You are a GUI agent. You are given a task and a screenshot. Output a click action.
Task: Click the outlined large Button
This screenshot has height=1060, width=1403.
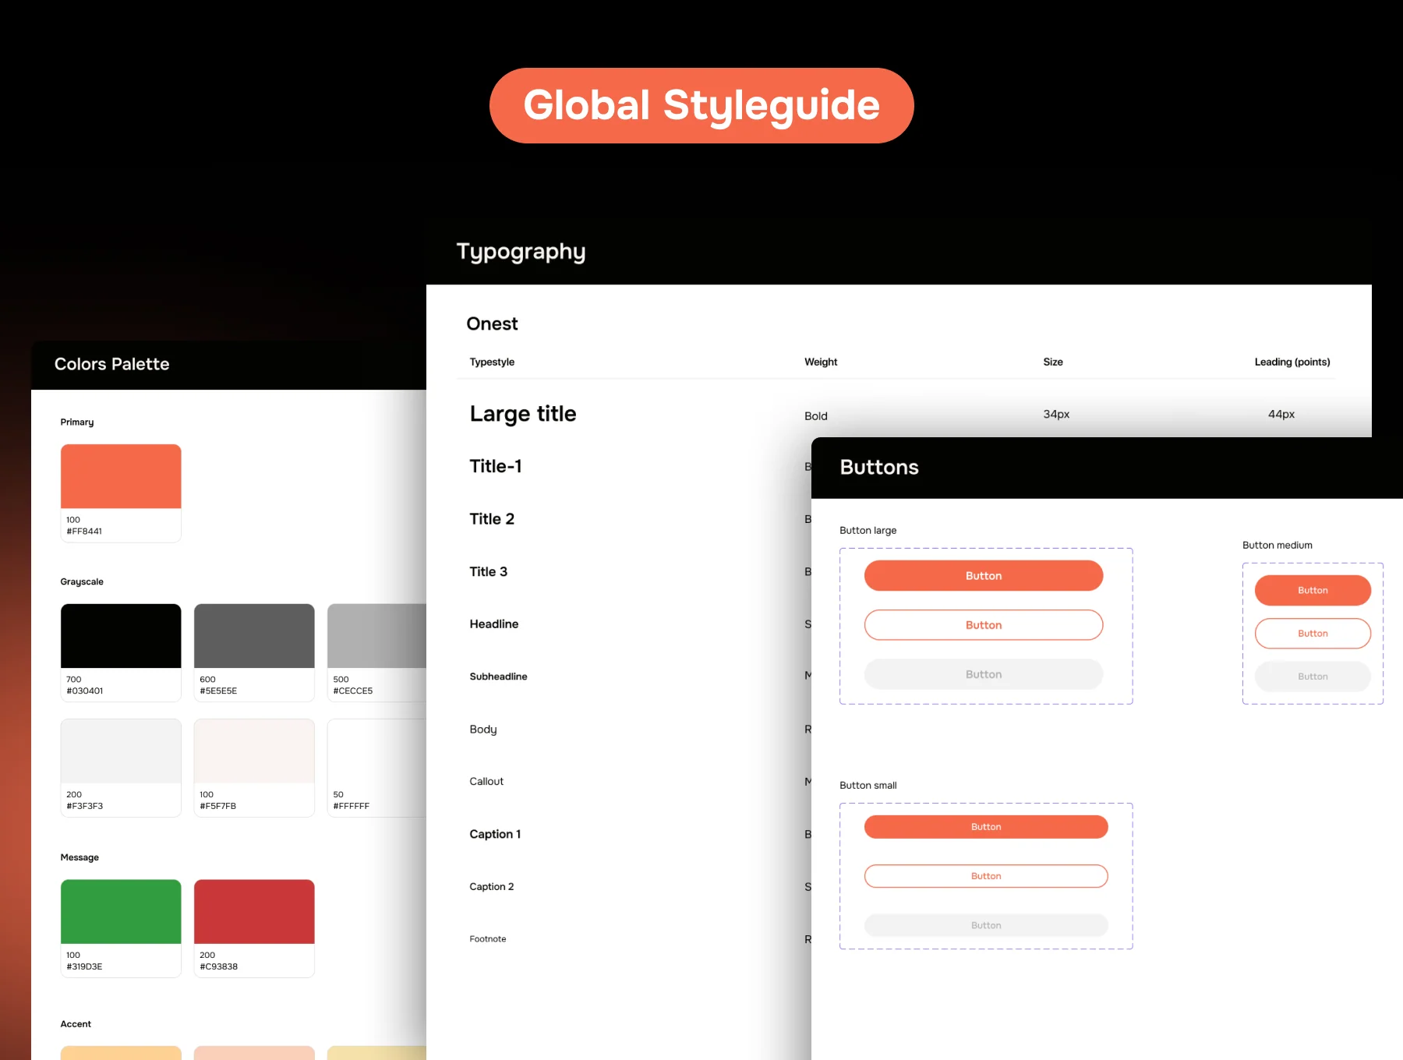984,625
